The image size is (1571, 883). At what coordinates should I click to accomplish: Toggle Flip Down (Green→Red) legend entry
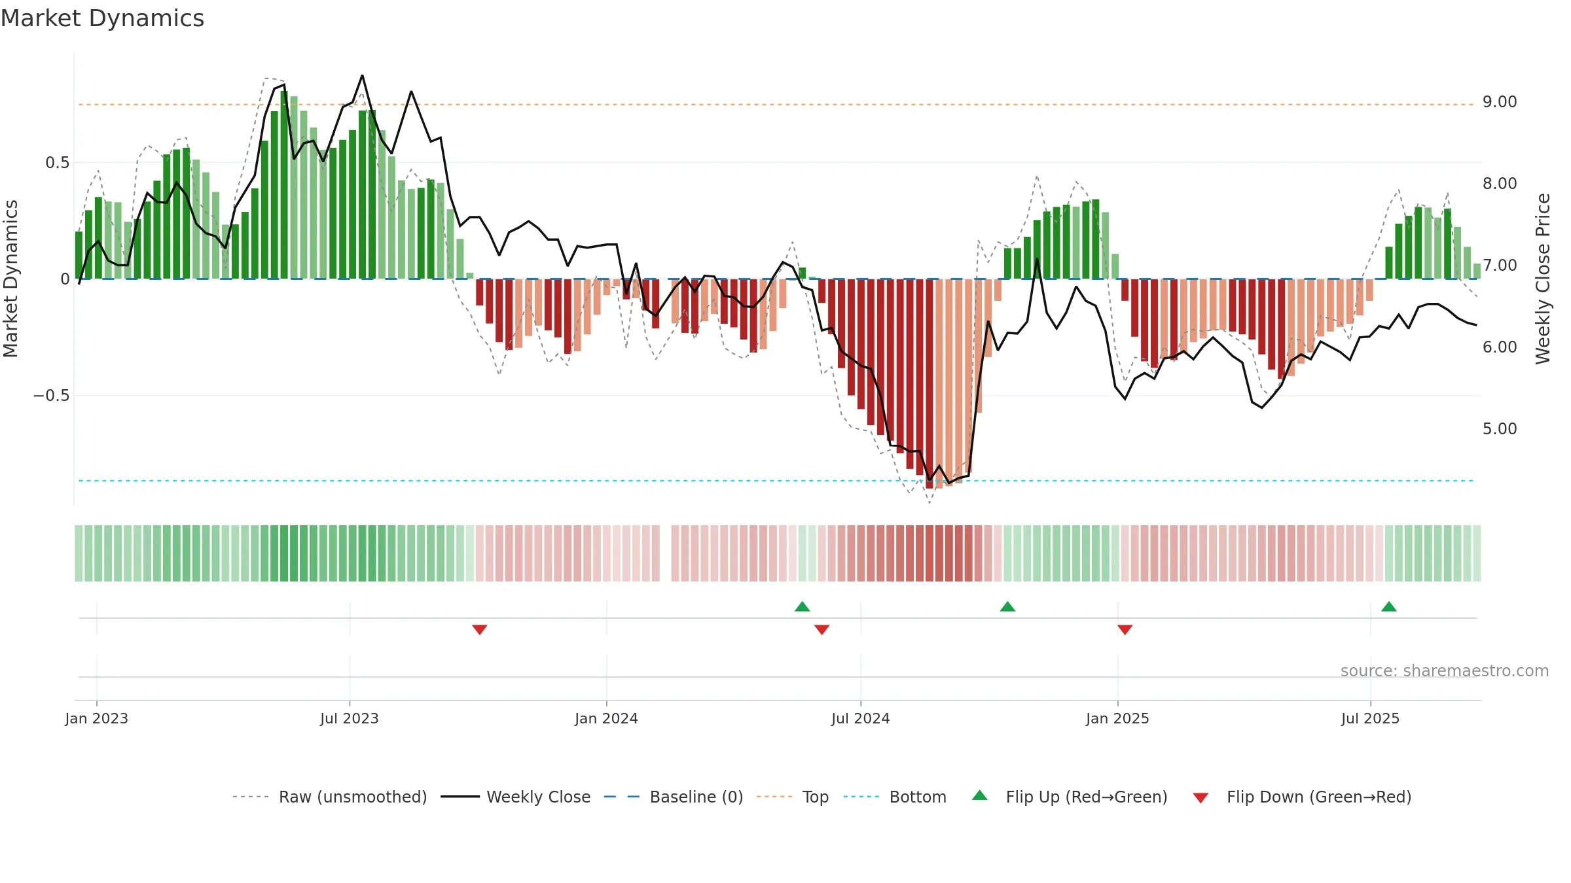pos(1302,797)
